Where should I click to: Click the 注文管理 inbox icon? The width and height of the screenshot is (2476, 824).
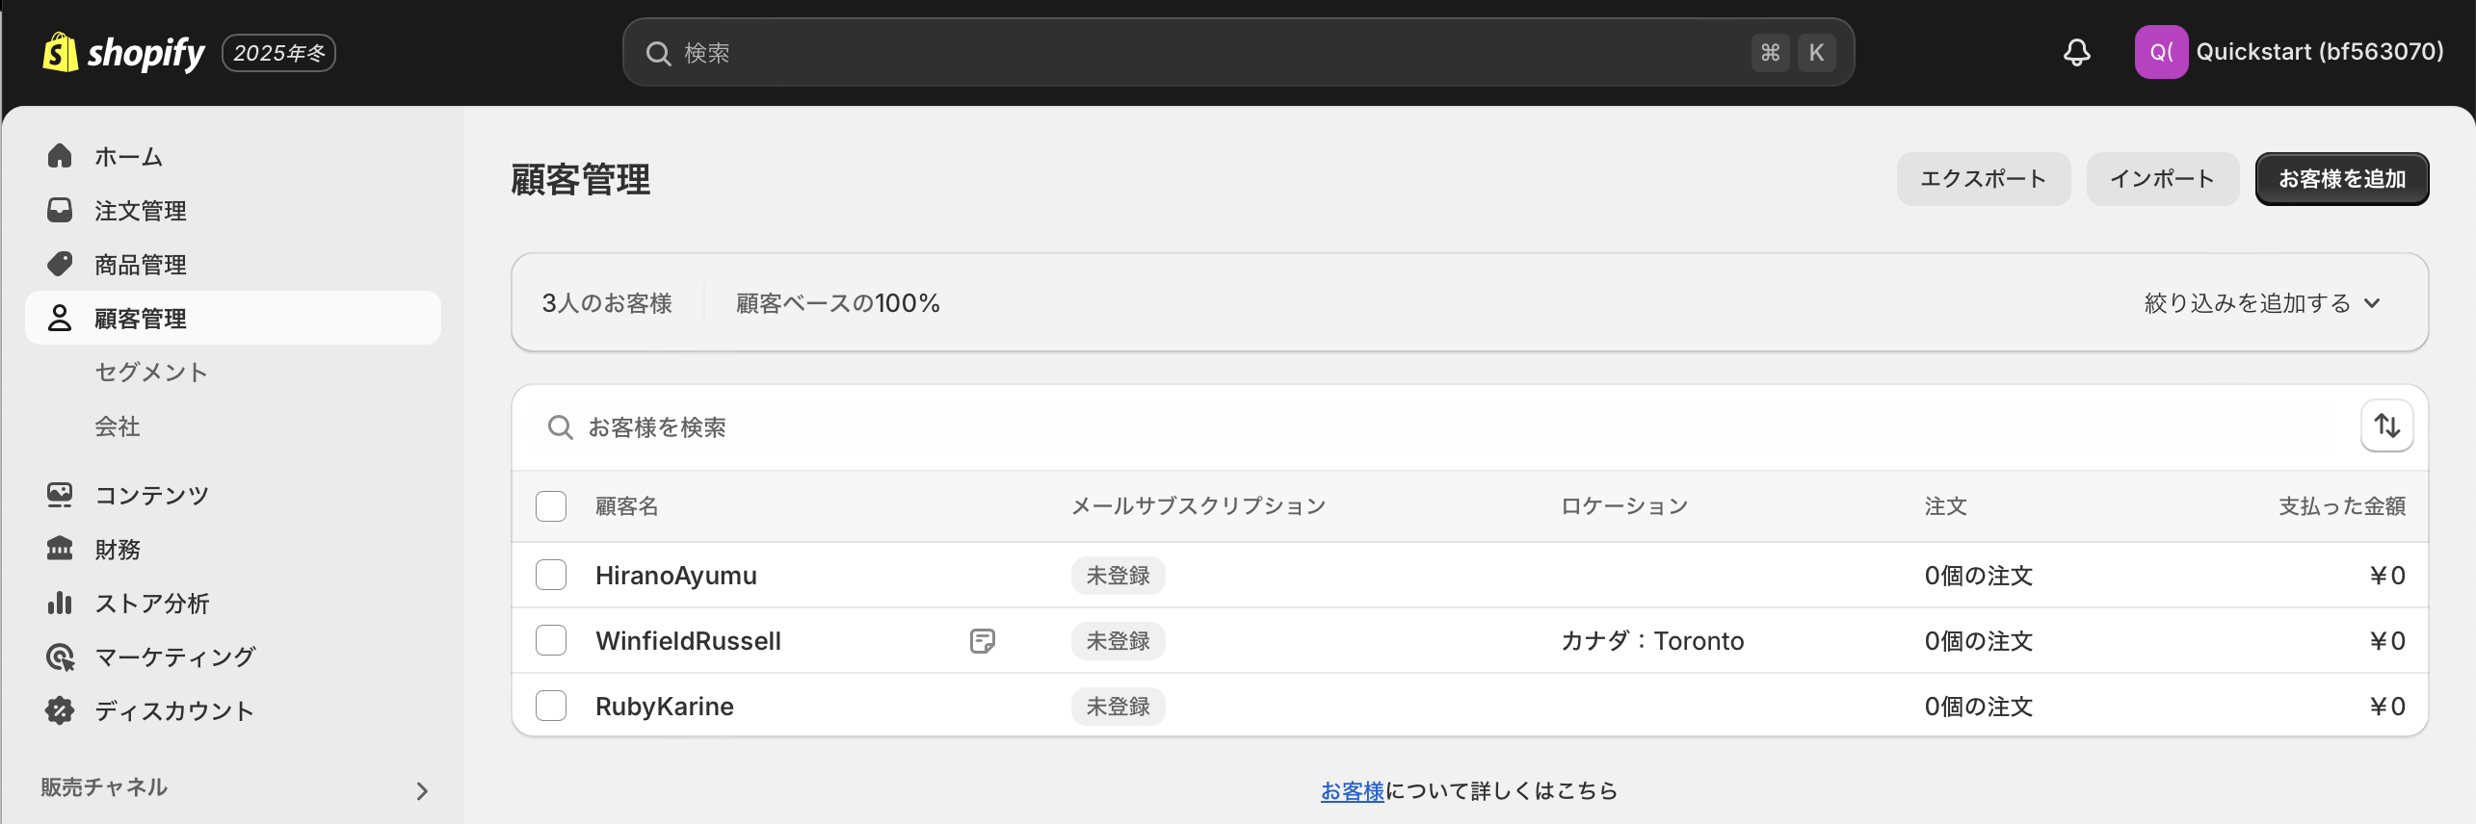(60, 210)
